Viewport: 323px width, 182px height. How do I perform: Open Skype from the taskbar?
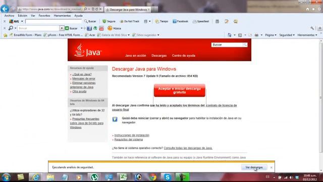pyautogui.click(x=167, y=177)
